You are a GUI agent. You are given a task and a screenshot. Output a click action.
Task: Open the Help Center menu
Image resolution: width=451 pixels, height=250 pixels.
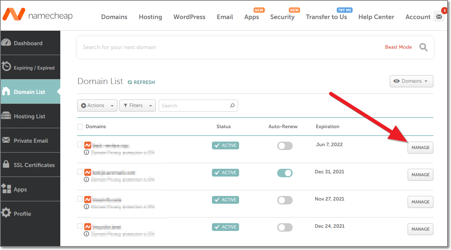point(376,17)
